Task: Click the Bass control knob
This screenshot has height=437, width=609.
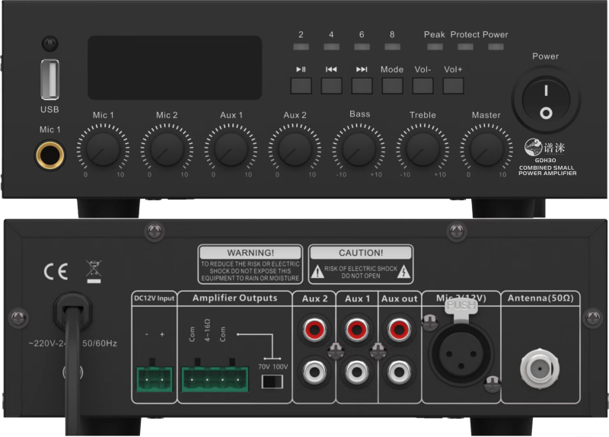Action: pyautogui.click(x=359, y=146)
